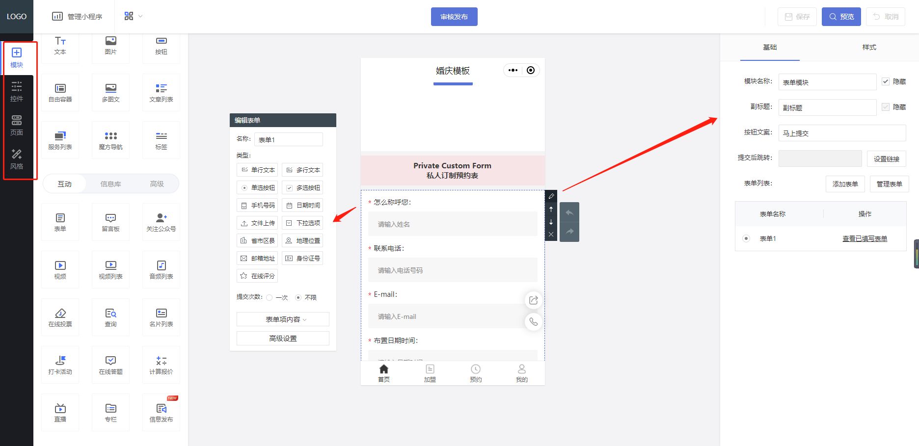Viewport: 919px width, 446px height.
Task: Open the 页面 sidebar section
Action: click(17, 126)
